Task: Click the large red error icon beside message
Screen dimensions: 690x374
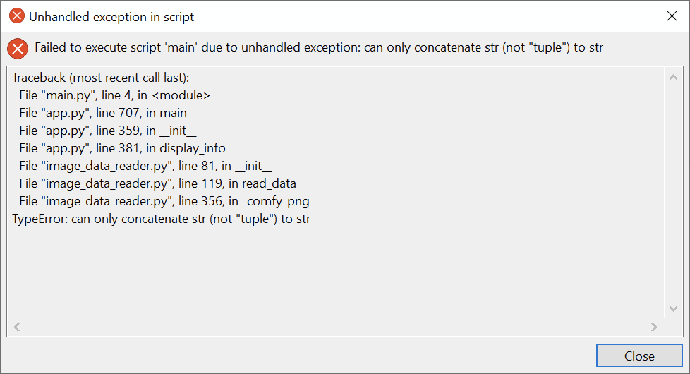Action: (x=18, y=49)
